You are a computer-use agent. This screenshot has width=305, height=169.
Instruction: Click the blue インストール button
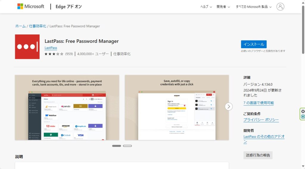tap(253, 44)
